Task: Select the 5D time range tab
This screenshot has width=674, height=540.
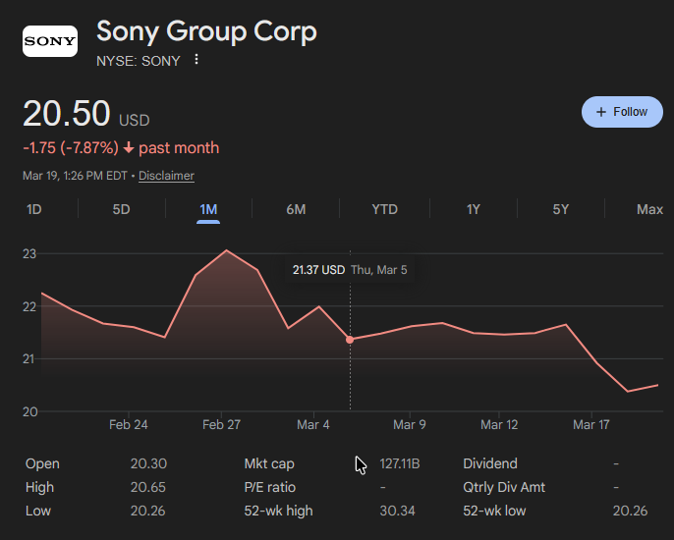Action: tap(121, 209)
